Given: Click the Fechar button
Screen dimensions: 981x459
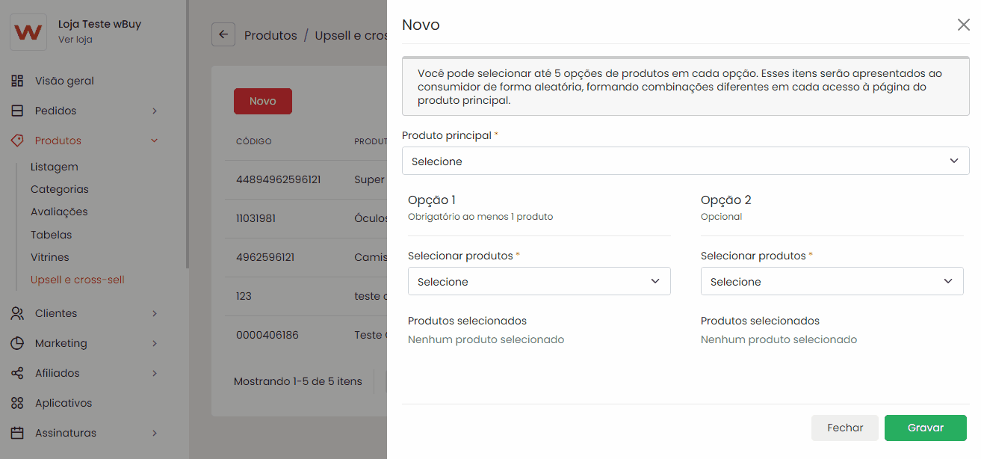Looking at the screenshot, I should 845,428.
